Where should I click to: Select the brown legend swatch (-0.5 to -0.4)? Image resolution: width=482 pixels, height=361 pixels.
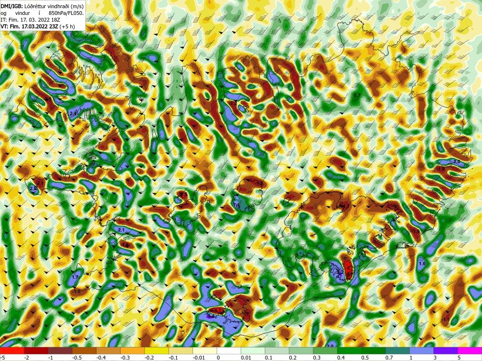(84, 350)
